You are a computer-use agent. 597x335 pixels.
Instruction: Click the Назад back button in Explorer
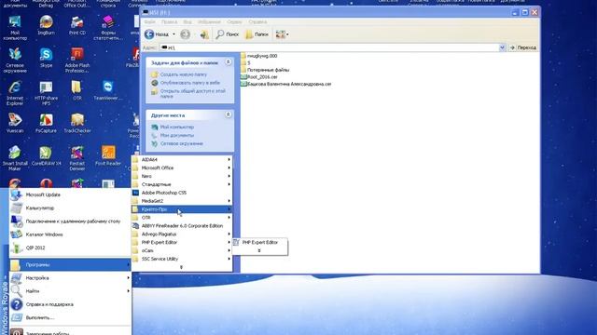click(157, 34)
